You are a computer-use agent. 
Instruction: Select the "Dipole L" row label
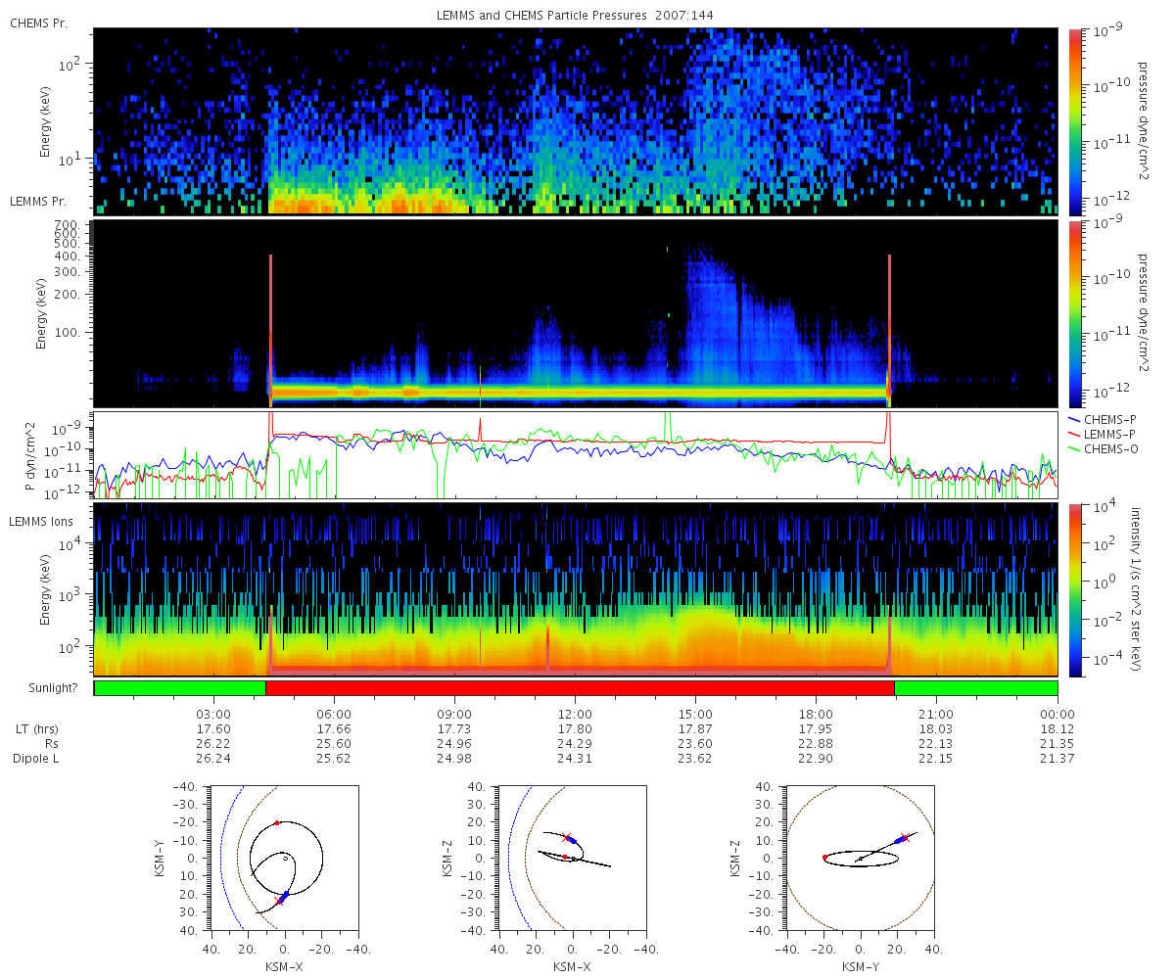pyautogui.click(x=37, y=759)
